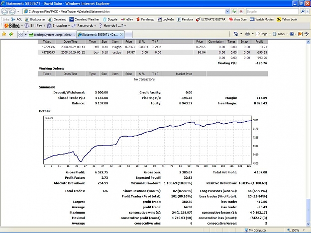Screen dimensions: 311x233
Task: Click the Favorites Center star icon
Action: [4, 34]
